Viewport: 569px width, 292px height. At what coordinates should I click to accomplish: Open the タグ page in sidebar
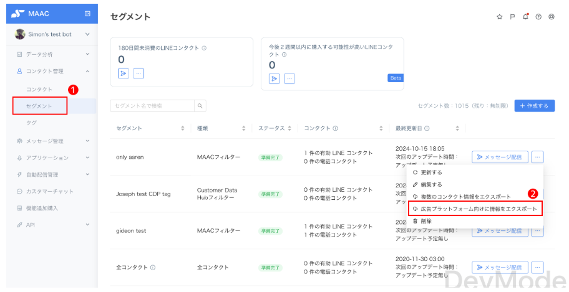click(31, 123)
